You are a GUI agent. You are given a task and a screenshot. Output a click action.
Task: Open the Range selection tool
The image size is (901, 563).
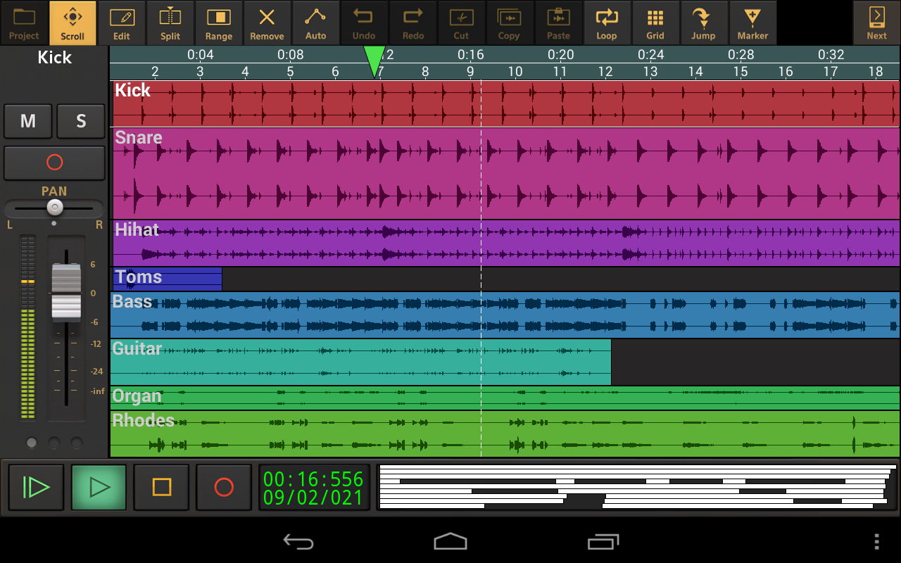point(218,23)
